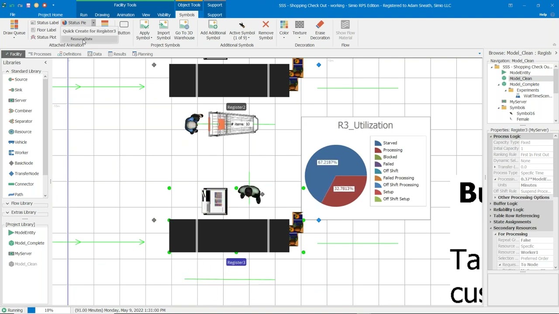
Task: Select MyServer in Navigation tree
Action: click(518, 102)
